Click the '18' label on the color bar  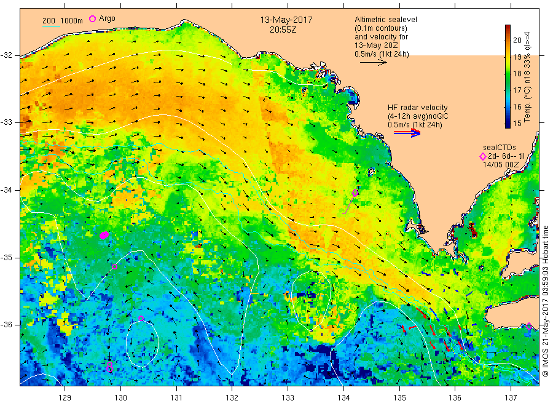[x=517, y=73]
